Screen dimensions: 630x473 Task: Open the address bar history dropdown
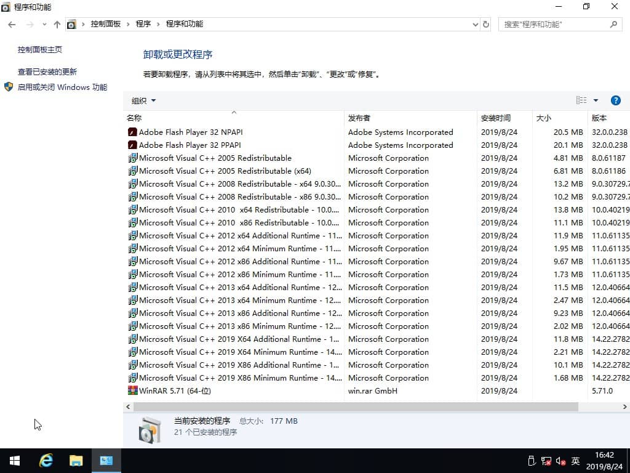pos(475,24)
